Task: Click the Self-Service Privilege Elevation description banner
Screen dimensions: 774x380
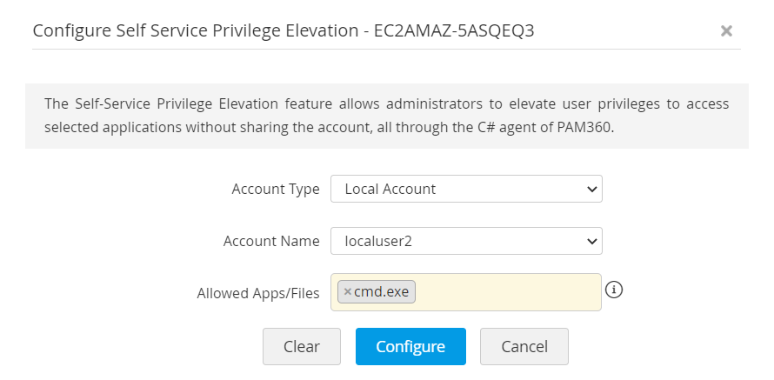Action: 387,116
